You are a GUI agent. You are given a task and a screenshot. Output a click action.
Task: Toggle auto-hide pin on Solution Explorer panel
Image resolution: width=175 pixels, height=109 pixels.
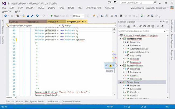(164, 21)
